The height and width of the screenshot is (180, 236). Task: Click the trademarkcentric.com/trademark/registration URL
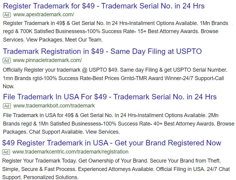[70, 152]
